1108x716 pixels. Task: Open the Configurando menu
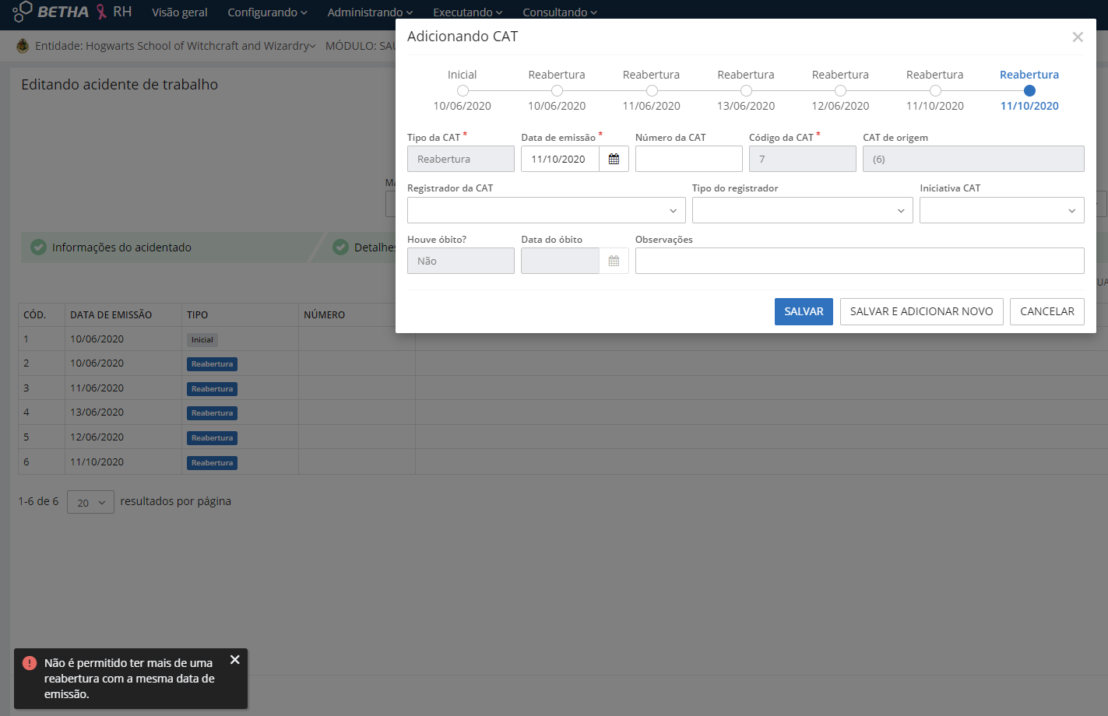pos(267,12)
